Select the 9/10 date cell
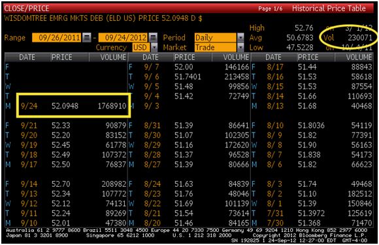Image resolution: width=379 pixels, height=245 pixels. [29, 223]
